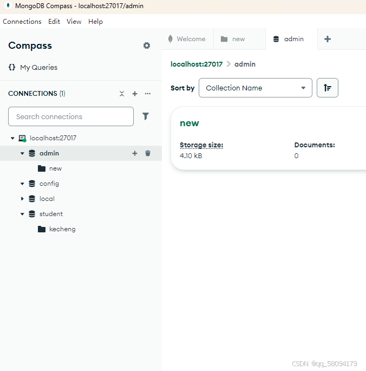Switch to Welcome tab

[188, 39]
